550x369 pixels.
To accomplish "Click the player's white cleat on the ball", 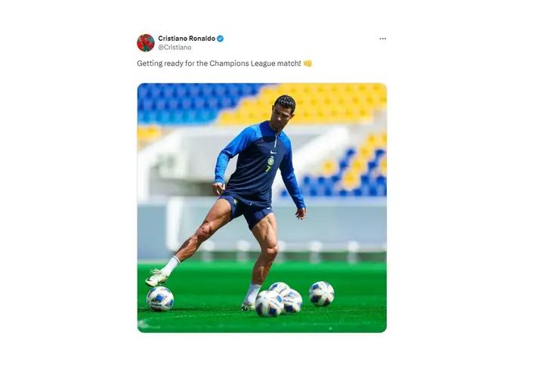I will 156,278.
